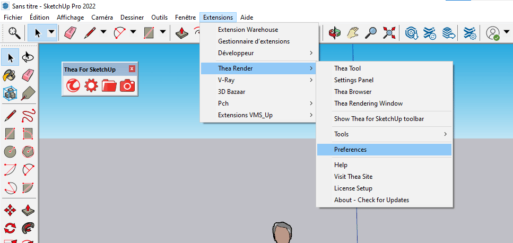513x243 pixels.
Task: Expand the Rectangle shapes dropdown arrow
Action: (163, 32)
